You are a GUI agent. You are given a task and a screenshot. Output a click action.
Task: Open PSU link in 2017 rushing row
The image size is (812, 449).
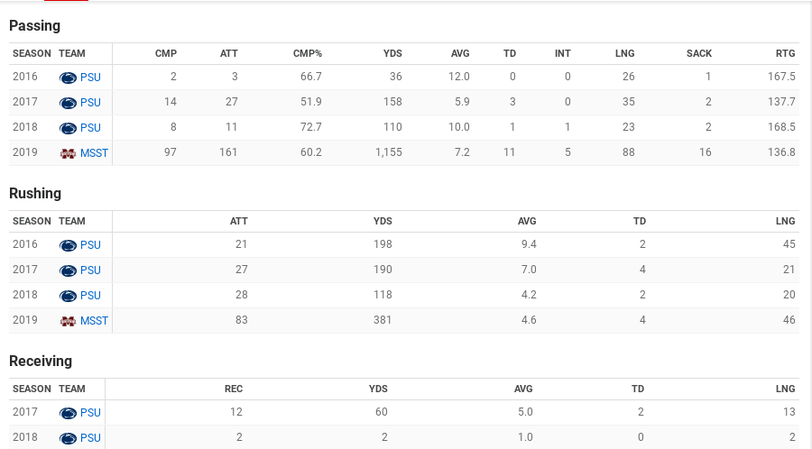[x=90, y=270]
